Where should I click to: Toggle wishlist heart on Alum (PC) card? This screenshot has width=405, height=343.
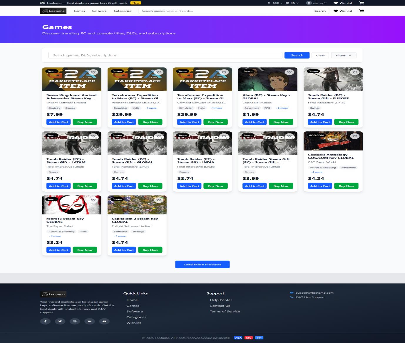pyautogui.click(x=289, y=72)
